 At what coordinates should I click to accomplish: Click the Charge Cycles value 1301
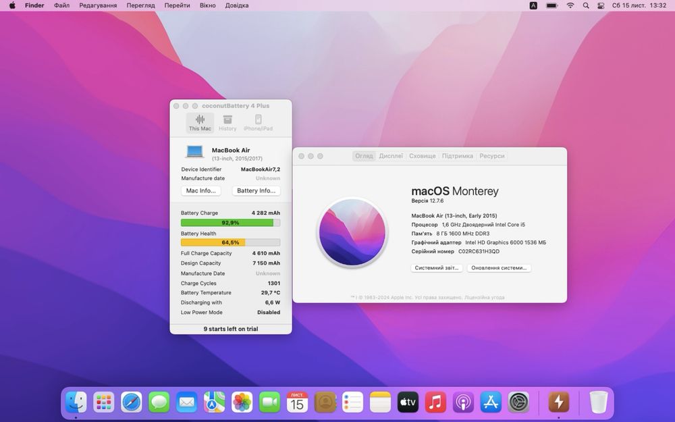coord(274,284)
